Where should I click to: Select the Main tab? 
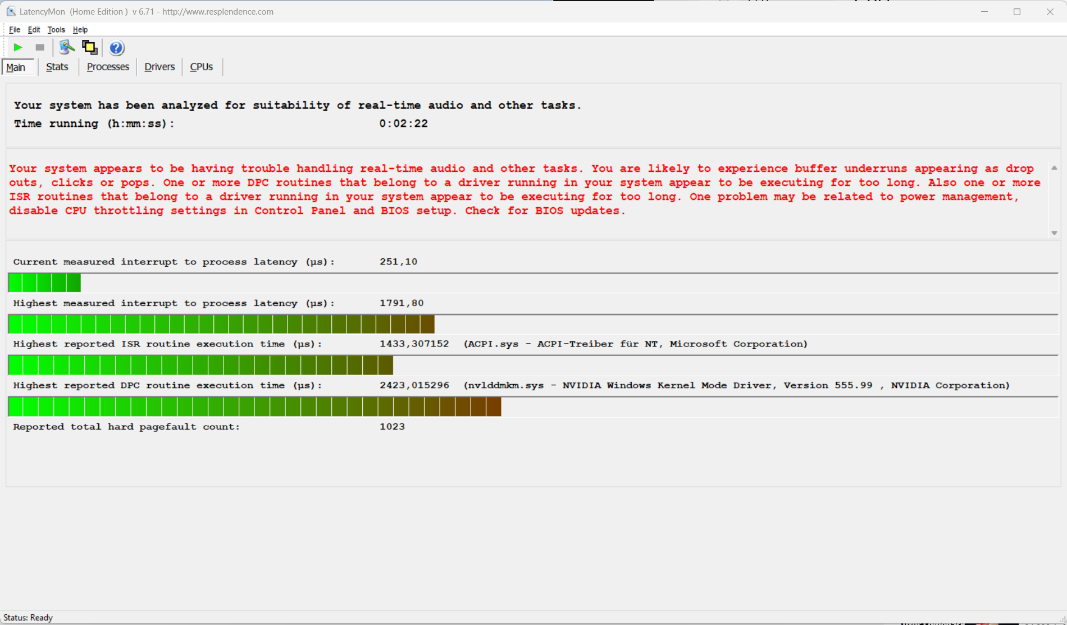[x=16, y=67]
